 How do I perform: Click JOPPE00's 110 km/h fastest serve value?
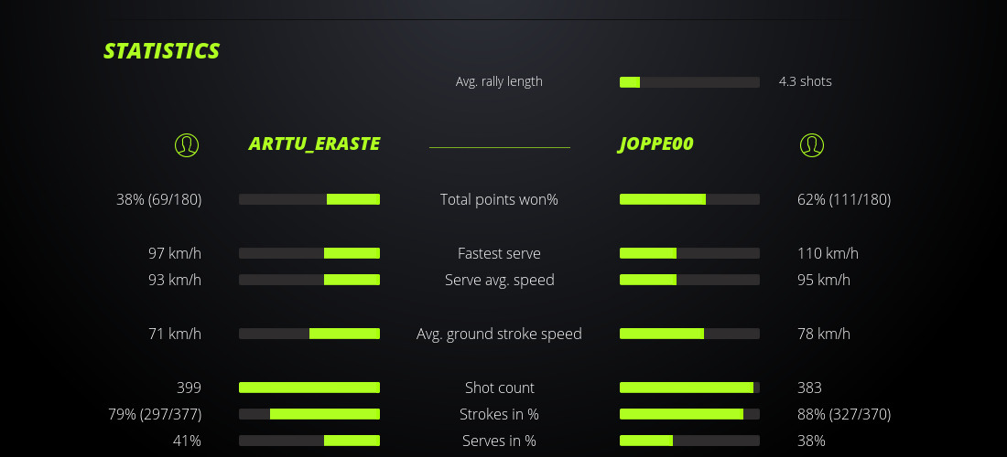coord(828,253)
